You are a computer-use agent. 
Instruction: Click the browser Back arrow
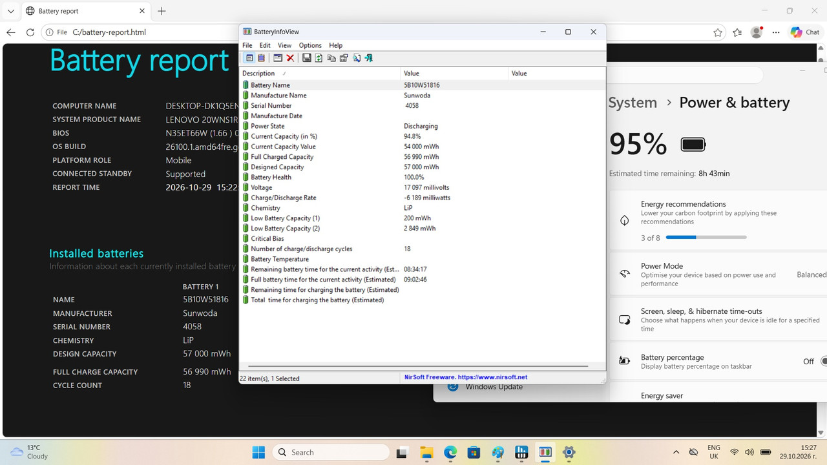[x=10, y=32]
